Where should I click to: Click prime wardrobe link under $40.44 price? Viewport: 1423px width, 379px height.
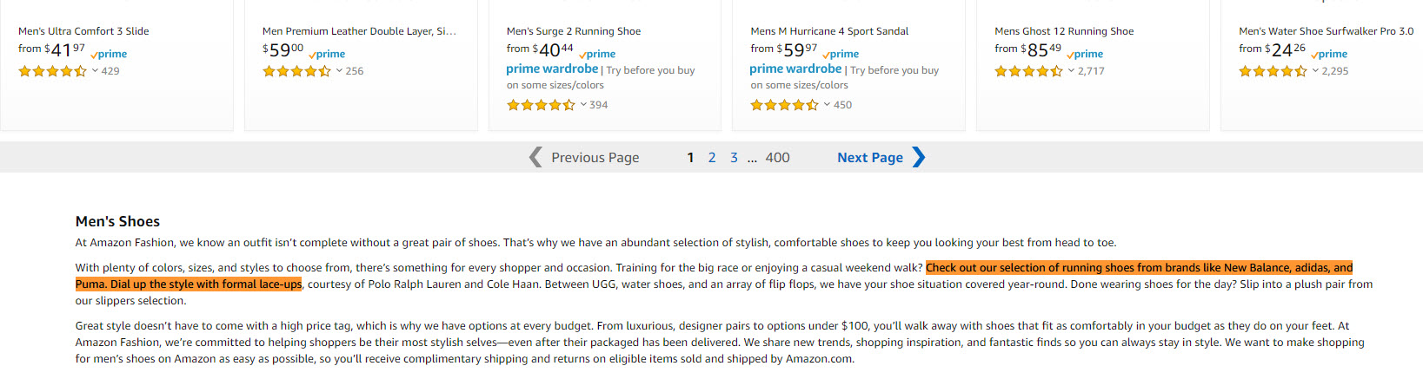(x=552, y=69)
